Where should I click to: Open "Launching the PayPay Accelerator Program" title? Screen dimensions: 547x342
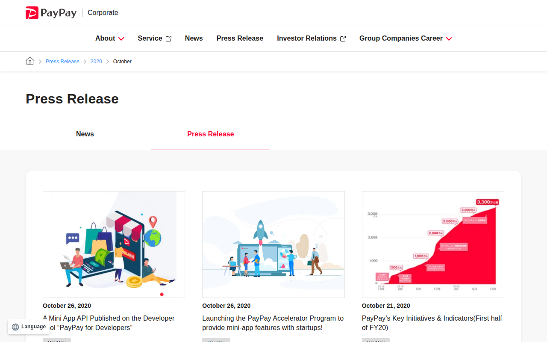273,323
